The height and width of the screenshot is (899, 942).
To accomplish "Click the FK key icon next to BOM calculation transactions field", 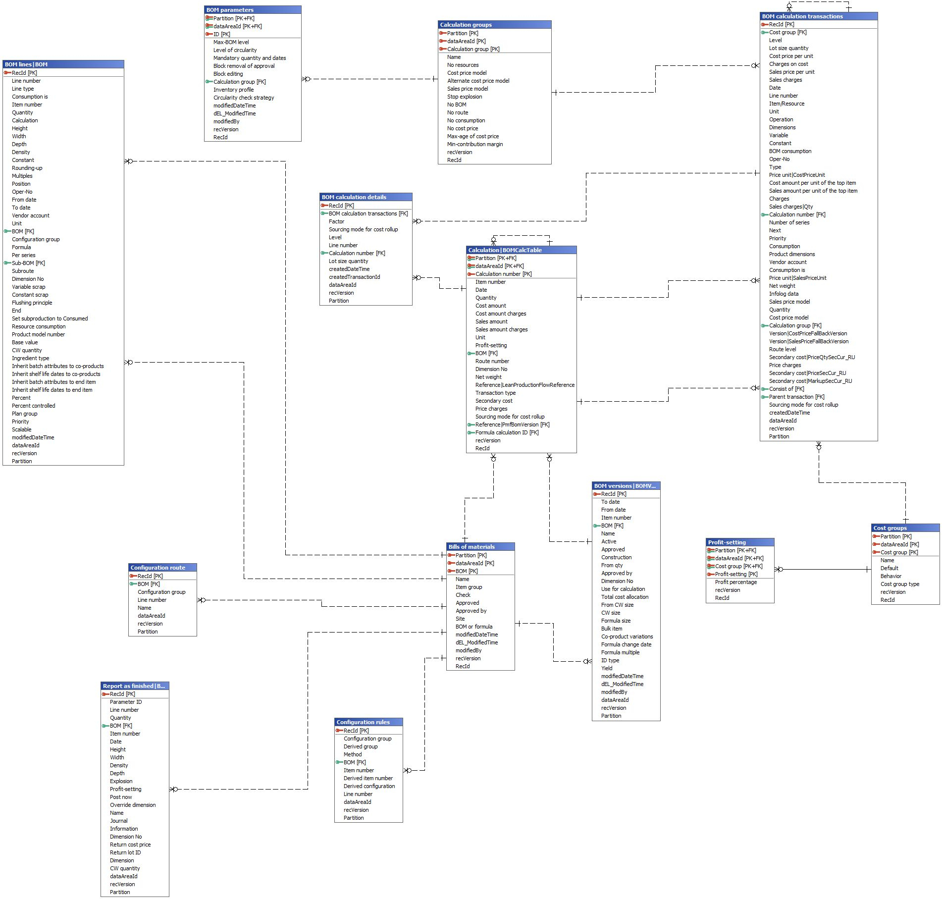I will 323,213.
